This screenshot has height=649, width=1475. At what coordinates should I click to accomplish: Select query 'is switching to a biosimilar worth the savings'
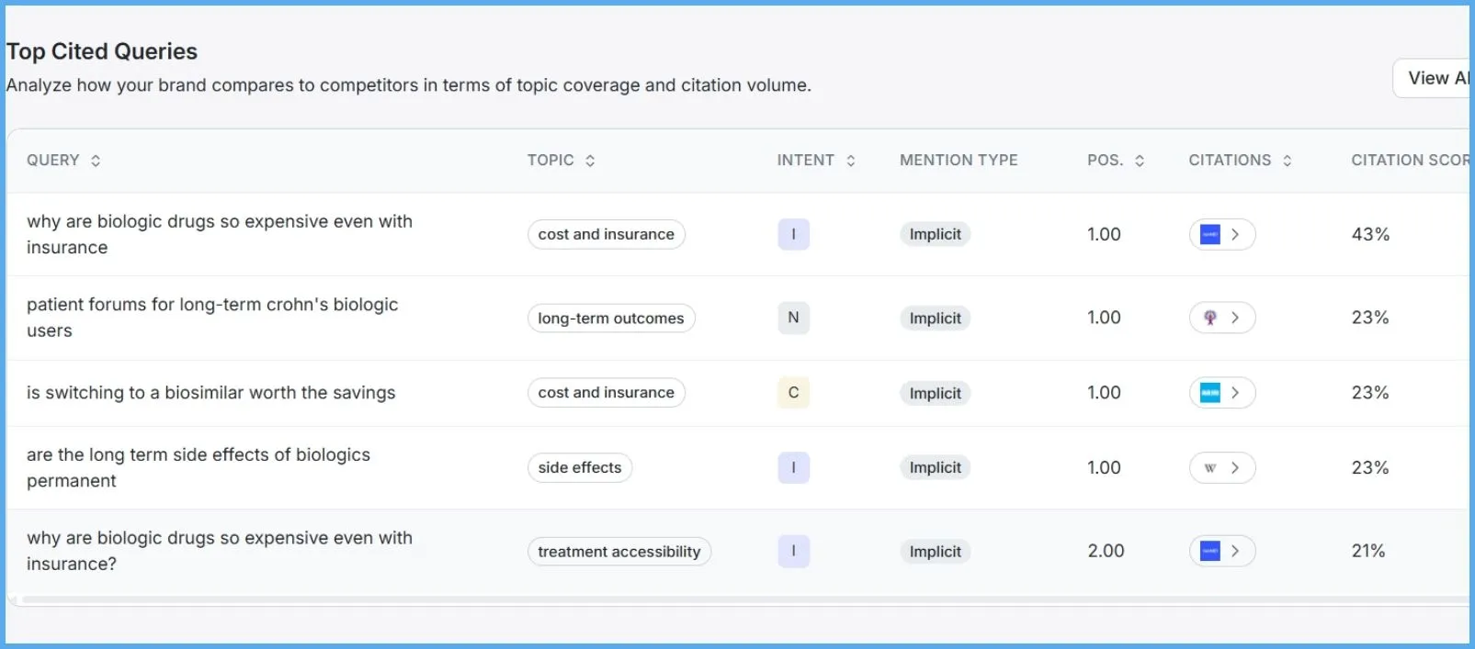[x=211, y=393]
